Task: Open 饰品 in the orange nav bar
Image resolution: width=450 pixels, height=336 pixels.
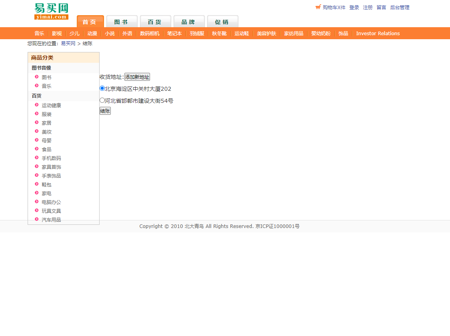Action: click(343, 34)
